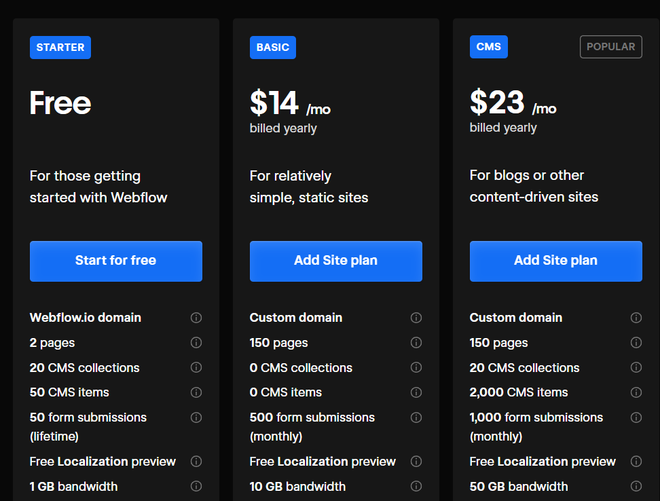The height and width of the screenshot is (501, 660).
Task: Add Site plan for the CMS tier
Action: point(555,261)
